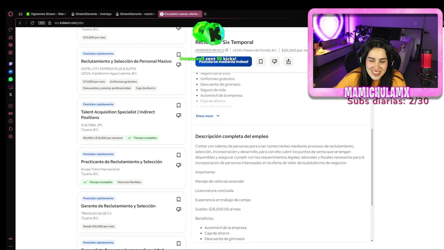Select the Encuentra nuevas ofertas tab
This screenshot has width=444, height=250.
(180, 14)
